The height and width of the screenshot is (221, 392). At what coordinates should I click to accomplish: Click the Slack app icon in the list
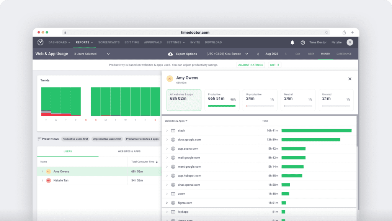[172, 130]
